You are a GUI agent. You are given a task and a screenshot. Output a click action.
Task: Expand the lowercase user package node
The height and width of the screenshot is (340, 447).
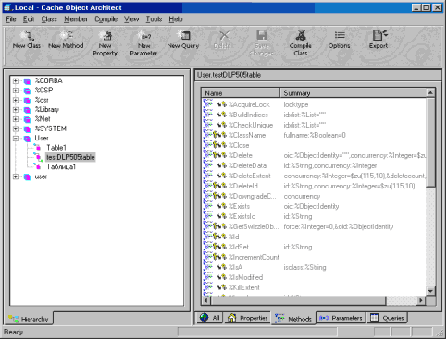tap(16, 176)
